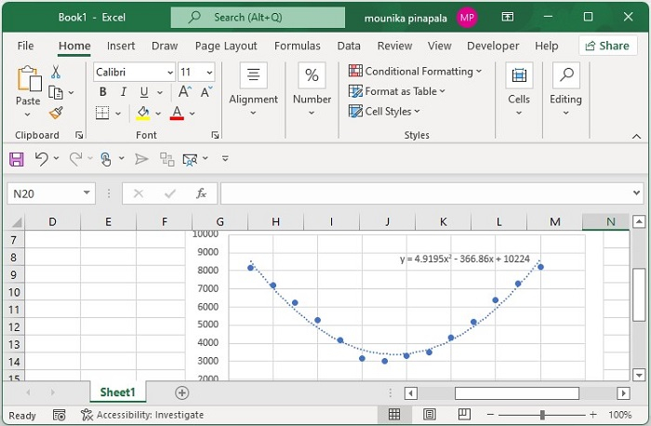Expand the Conditional Formatting dropdown
The width and height of the screenshot is (651, 426).
(479, 71)
